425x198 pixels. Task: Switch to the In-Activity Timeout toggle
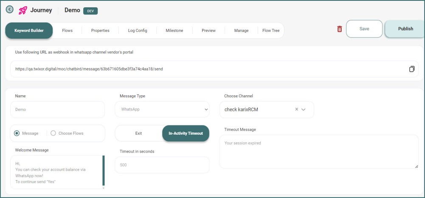pyautogui.click(x=186, y=133)
